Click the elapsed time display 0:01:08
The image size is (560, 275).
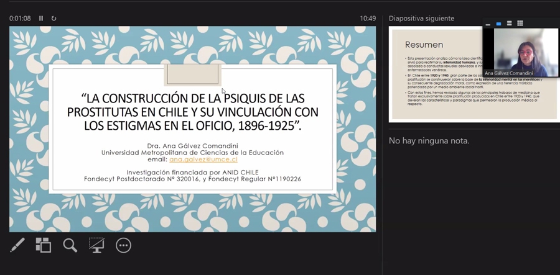(x=20, y=19)
